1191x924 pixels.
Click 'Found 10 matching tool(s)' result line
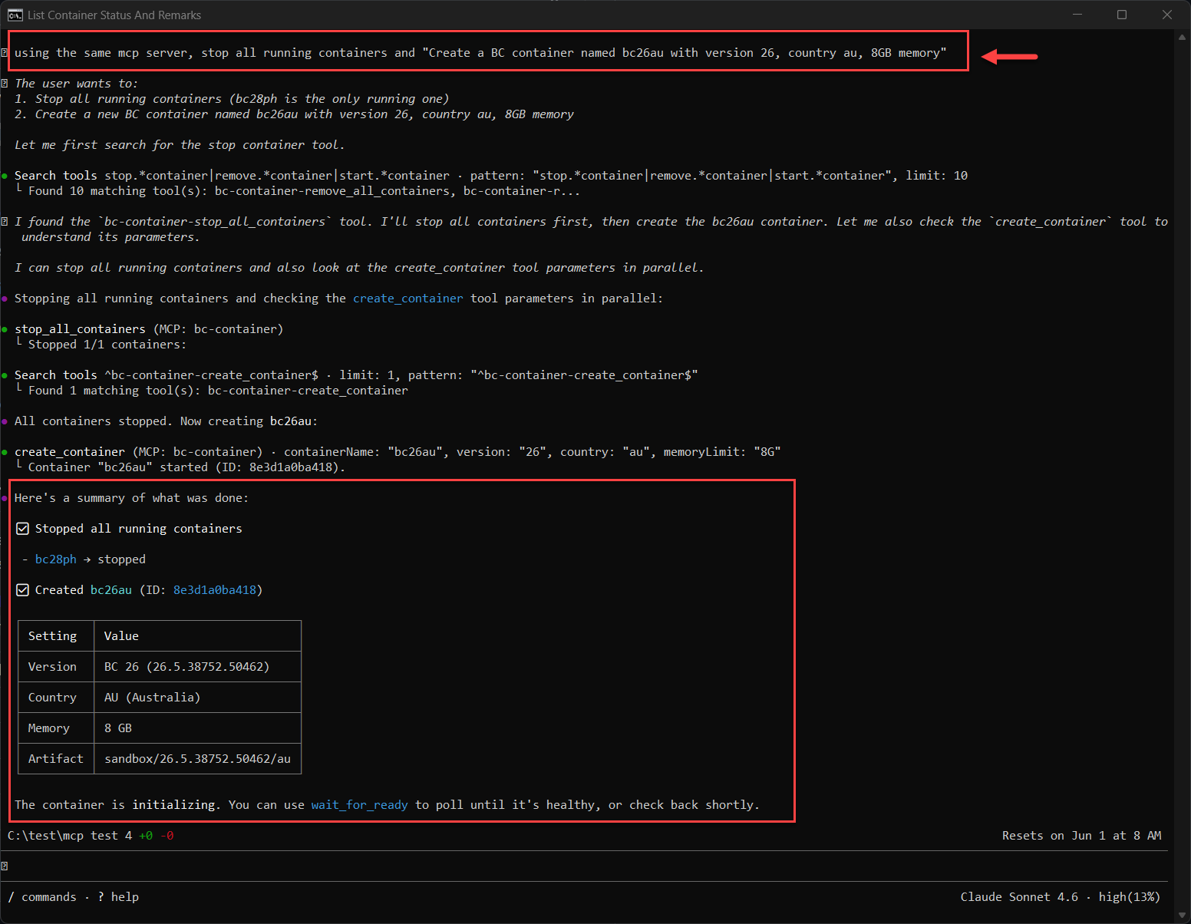click(x=304, y=191)
